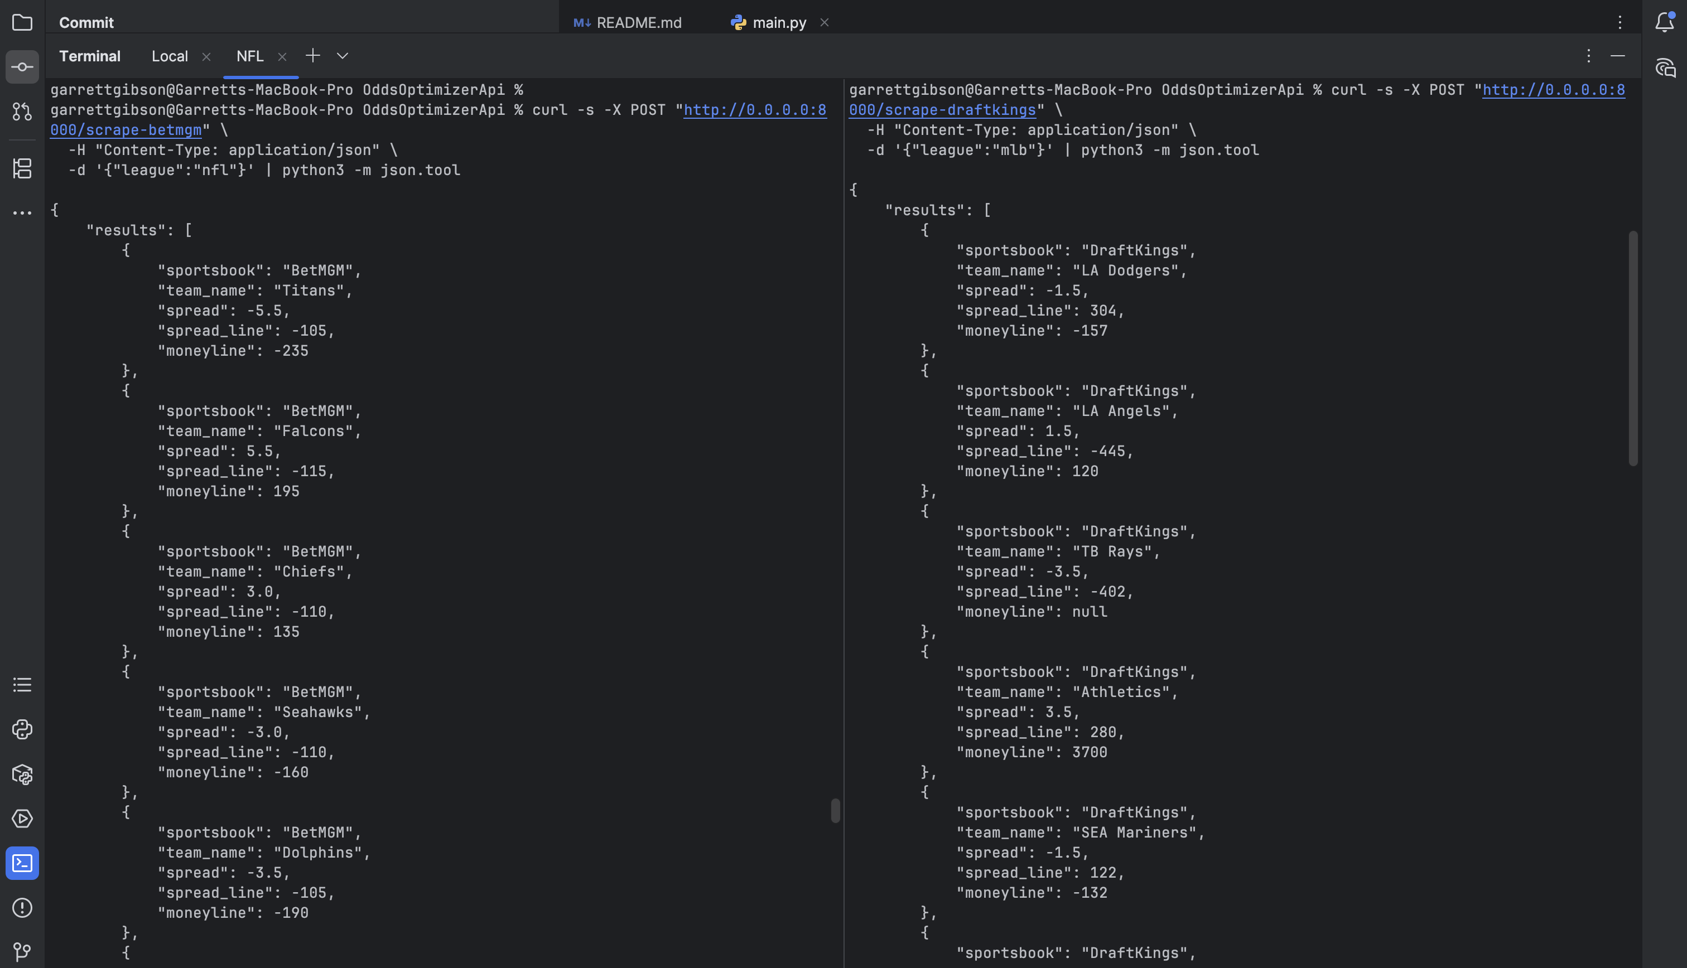Click the "moneyline": null value

point(1090,612)
